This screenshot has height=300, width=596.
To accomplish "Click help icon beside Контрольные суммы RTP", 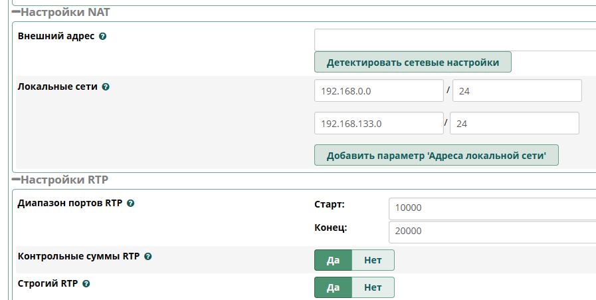I will point(148,256).
